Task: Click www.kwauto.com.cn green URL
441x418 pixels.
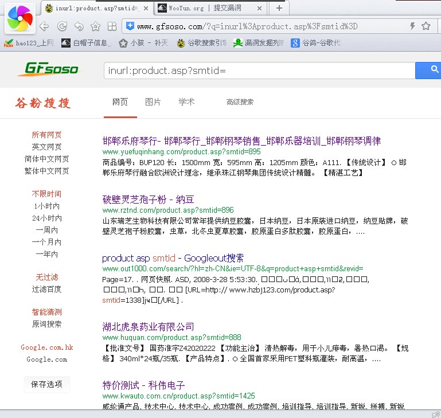Action: 178,396
